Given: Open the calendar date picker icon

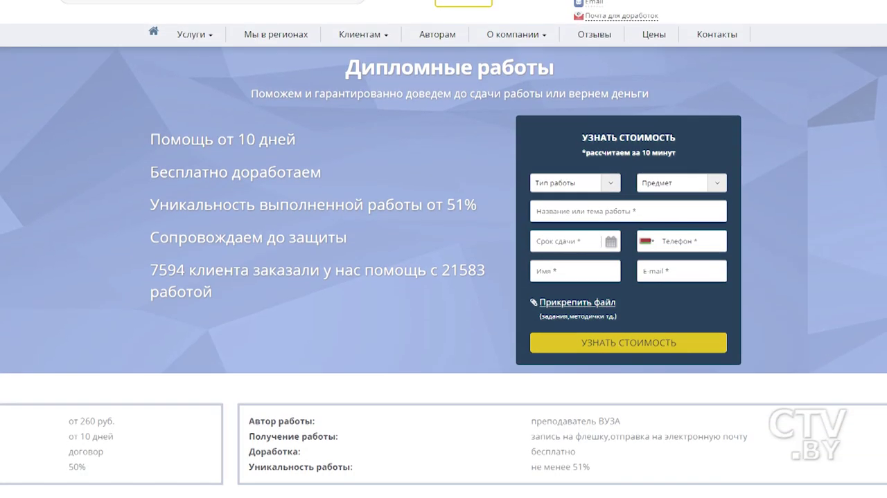Looking at the screenshot, I should pyautogui.click(x=611, y=241).
